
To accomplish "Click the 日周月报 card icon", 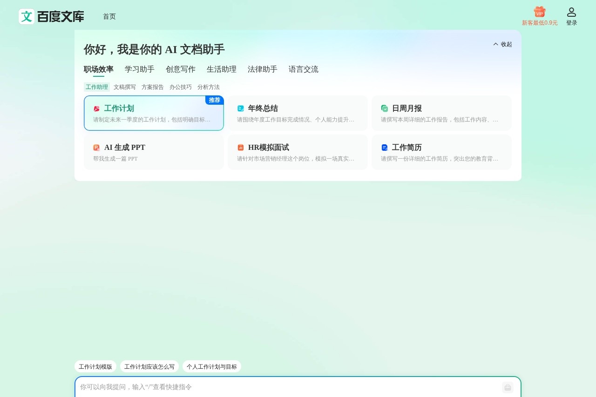I will pyautogui.click(x=384, y=108).
